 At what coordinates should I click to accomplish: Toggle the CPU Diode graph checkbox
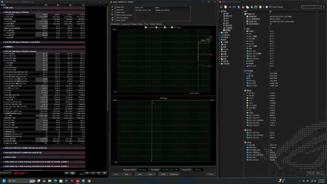point(145,27)
